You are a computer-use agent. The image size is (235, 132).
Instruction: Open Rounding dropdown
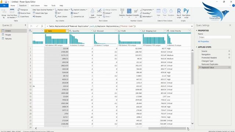pyautogui.click(x=145, y=13)
